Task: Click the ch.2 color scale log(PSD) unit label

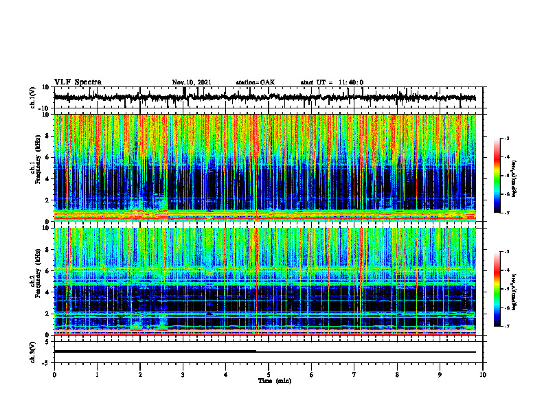Action: [514, 292]
